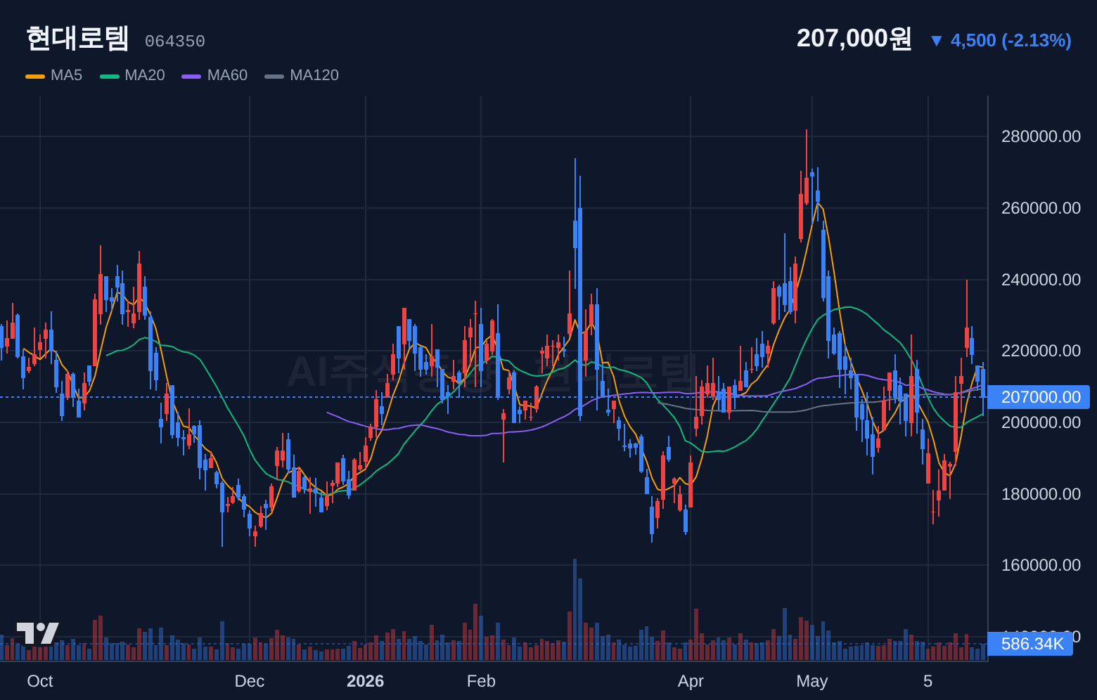The width and height of the screenshot is (1097, 700).
Task: Click the current price 207,000원
Action: [854, 39]
